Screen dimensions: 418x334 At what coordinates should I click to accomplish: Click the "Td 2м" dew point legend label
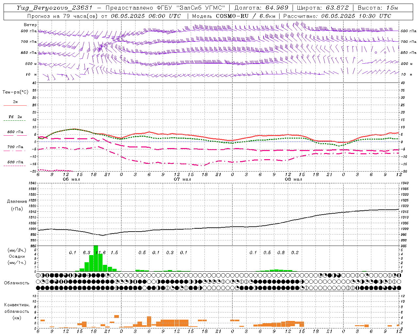pyautogui.click(x=15, y=117)
